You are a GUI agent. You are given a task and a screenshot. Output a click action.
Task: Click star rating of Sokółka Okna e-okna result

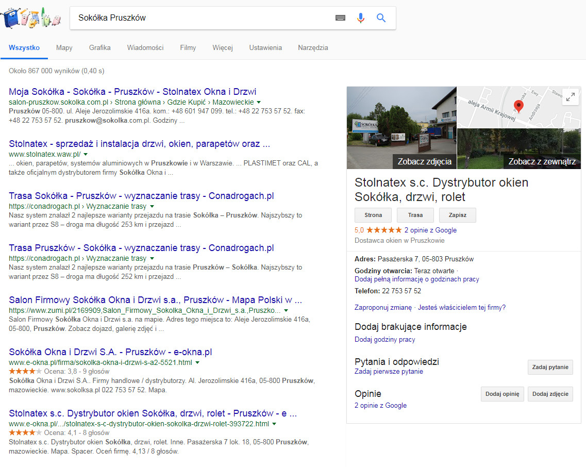[x=25, y=371]
